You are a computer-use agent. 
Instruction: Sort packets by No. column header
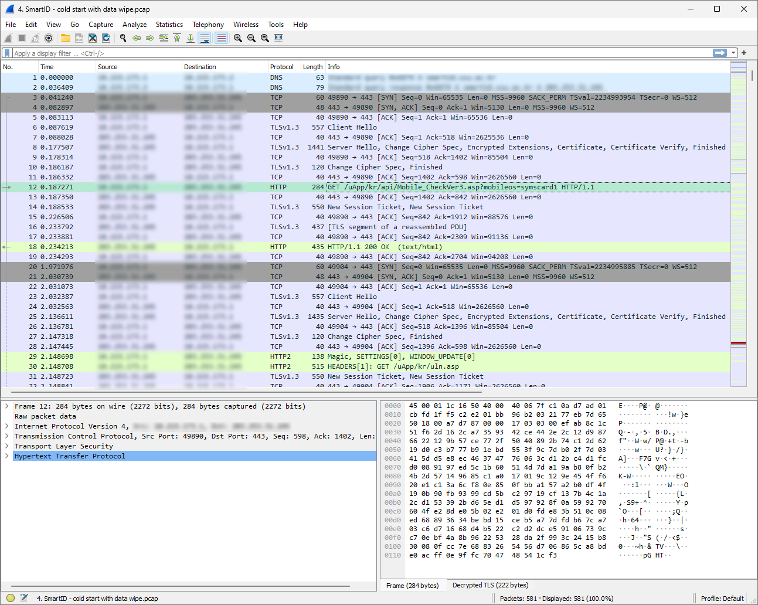point(19,67)
